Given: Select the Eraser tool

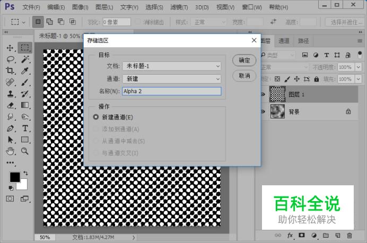Looking at the screenshot, I should pos(10,105).
